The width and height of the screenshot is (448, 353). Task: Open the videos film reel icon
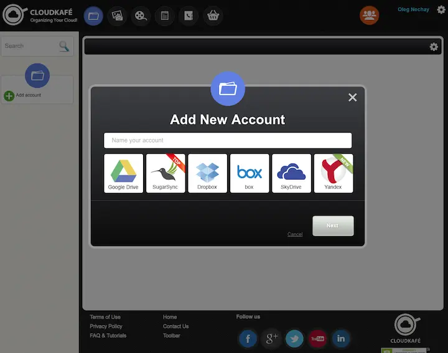(x=141, y=16)
